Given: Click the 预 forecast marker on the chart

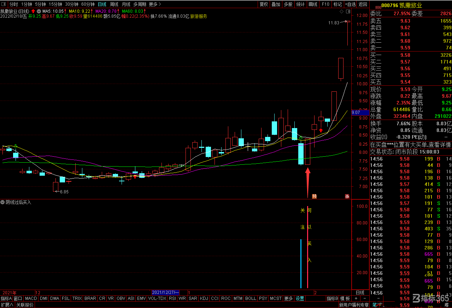Looking at the screenshot, I should click(314, 196).
